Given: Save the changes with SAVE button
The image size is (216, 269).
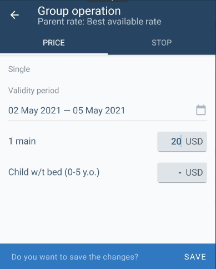Looking at the screenshot, I should click(195, 257).
